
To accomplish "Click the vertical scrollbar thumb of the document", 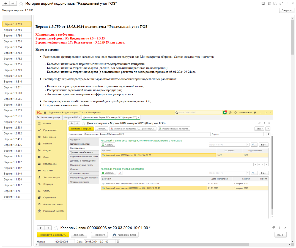I will coord(292,37).
